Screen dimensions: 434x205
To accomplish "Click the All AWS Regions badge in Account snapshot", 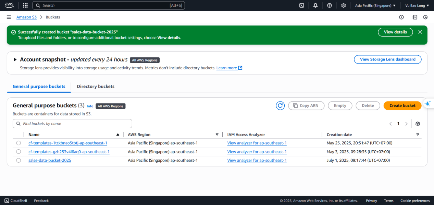I will point(145,60).
